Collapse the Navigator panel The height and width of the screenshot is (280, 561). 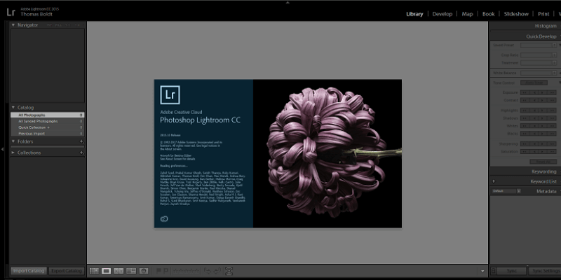[13, 25]
